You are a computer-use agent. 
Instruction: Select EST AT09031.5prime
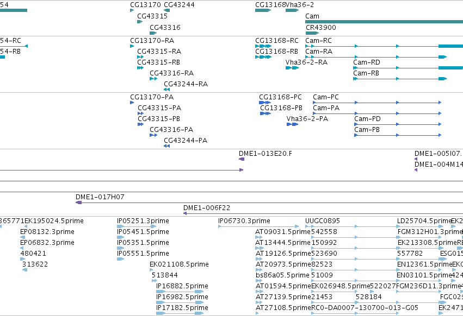283,232
